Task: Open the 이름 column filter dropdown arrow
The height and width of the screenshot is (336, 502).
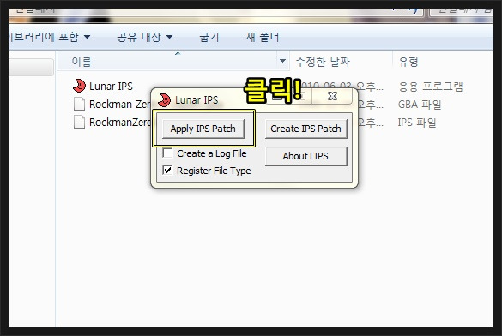Action: 282,60
